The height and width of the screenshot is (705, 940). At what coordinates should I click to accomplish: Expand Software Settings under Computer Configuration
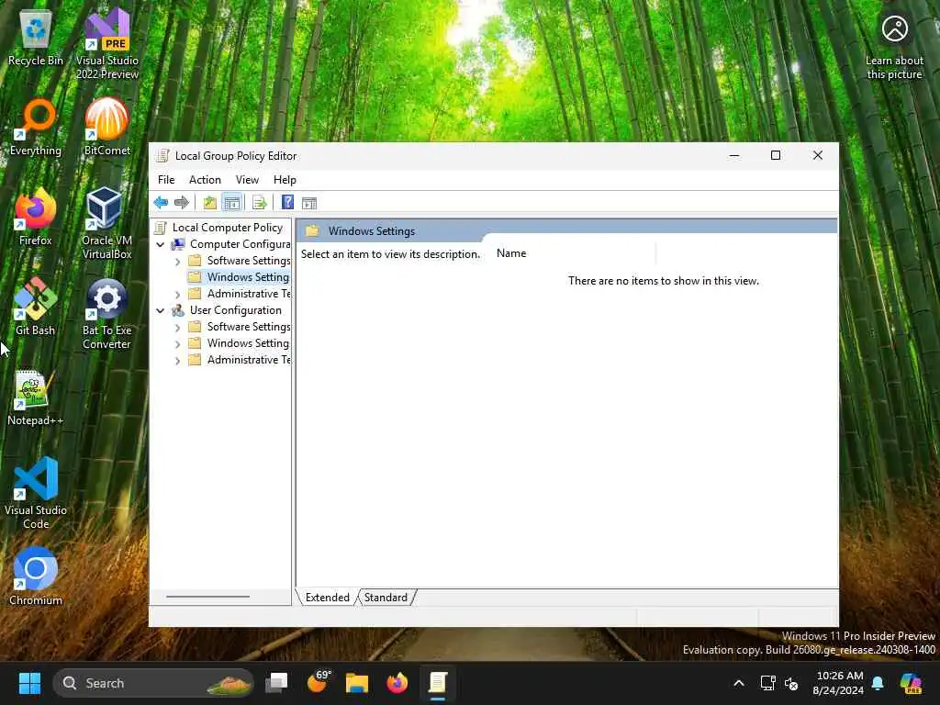(177, 262)
